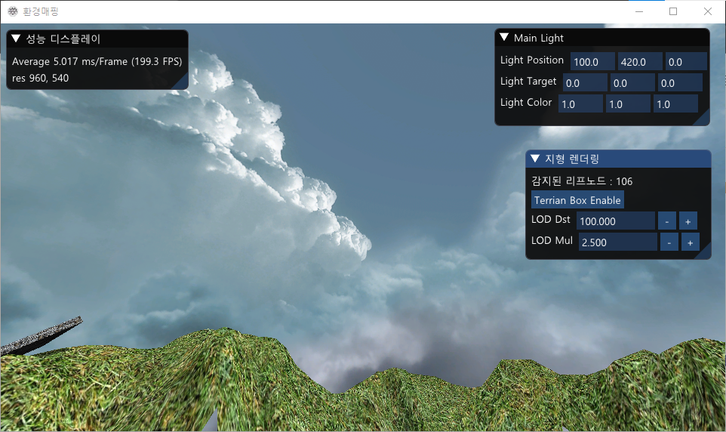The image size is (726, 432).
Task: Edit Light Position X value 100.0
Action: pos(592,62)
